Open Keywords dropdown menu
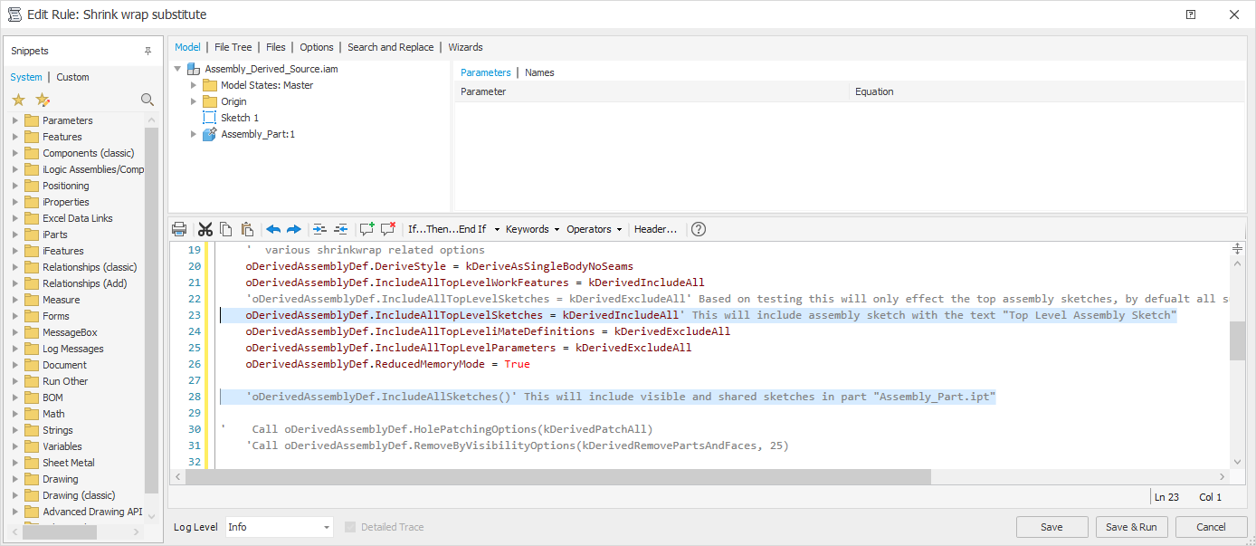The height and width of the screenshot is (546, 1256). [x=532, y=229]
